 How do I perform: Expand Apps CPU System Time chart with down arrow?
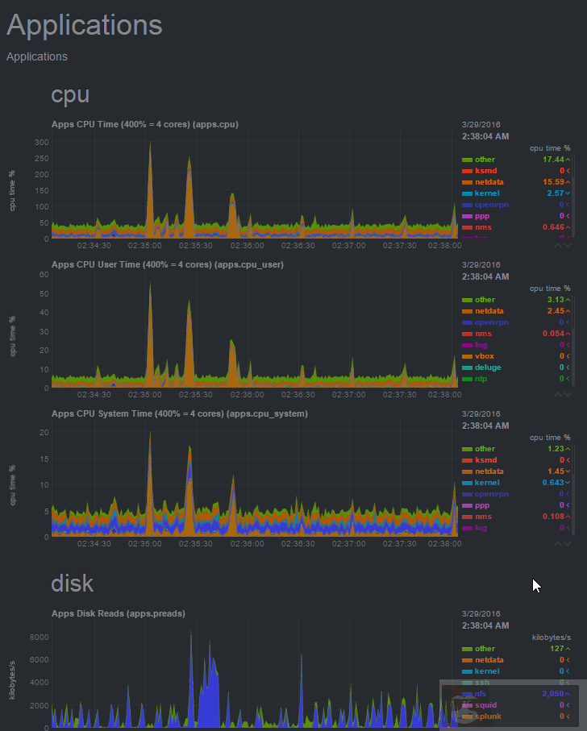568,544
